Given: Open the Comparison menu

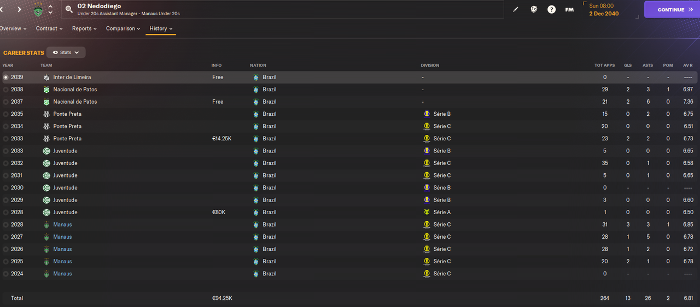Looking at the screenshot, I should point(123,28).
